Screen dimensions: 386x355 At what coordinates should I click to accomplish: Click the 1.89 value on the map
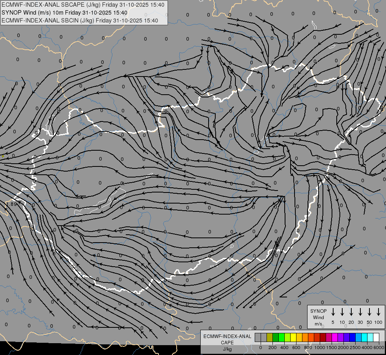[11, 204]
